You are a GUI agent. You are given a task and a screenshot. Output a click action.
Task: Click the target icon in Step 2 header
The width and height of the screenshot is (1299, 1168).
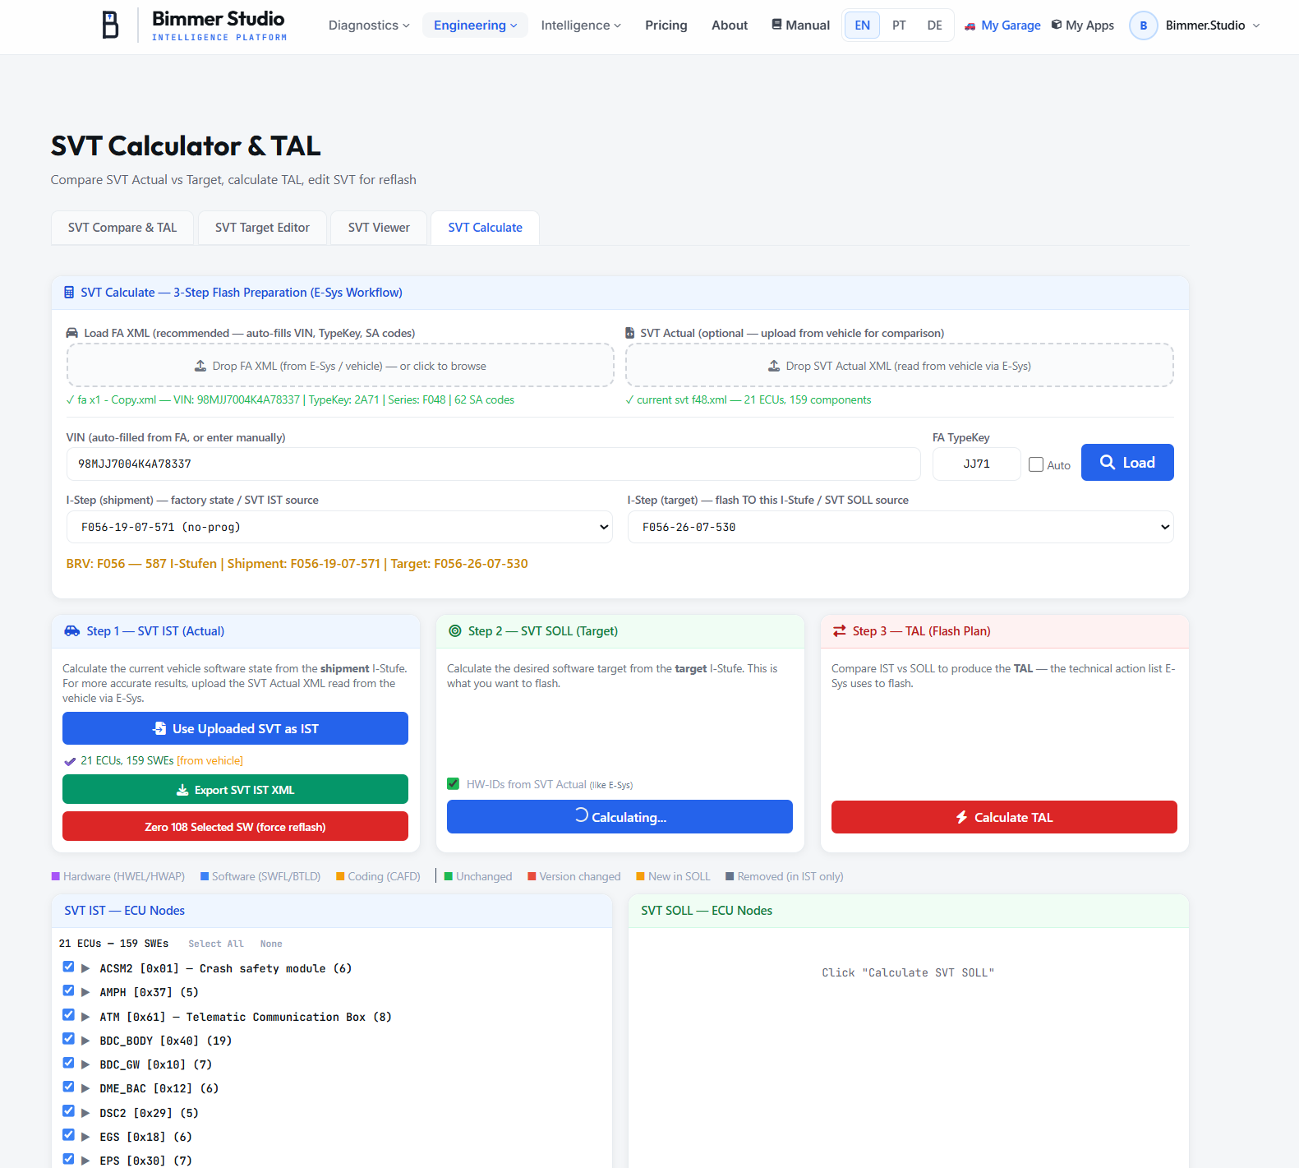coord(455,631)
